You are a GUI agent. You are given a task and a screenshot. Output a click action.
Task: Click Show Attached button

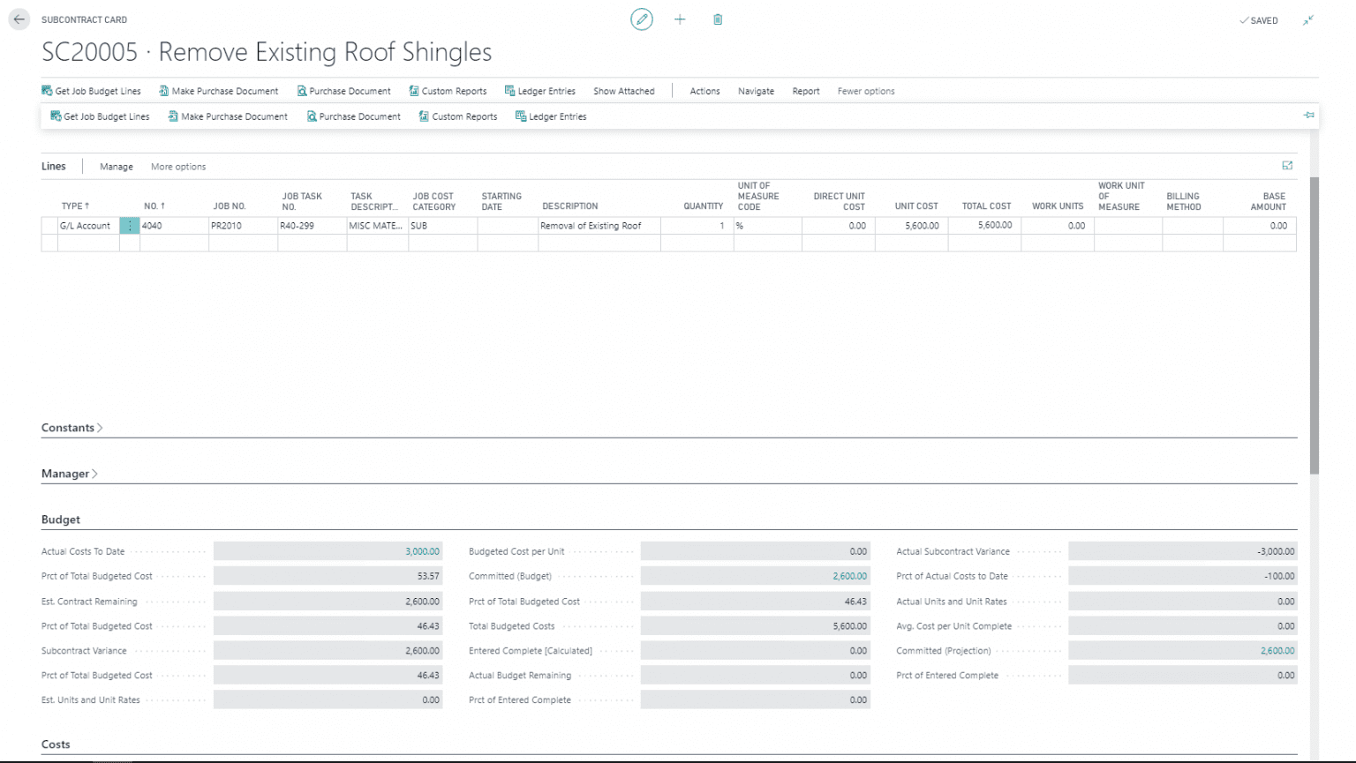click(623, 91)
